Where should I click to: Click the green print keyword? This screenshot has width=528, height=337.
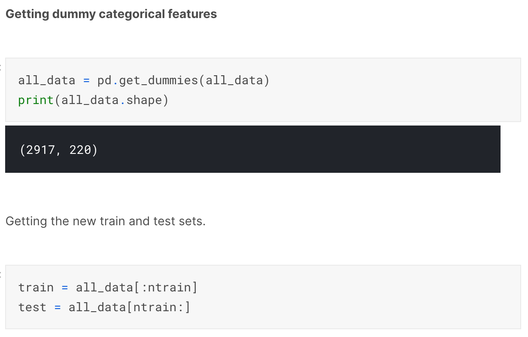pos(36,100)
